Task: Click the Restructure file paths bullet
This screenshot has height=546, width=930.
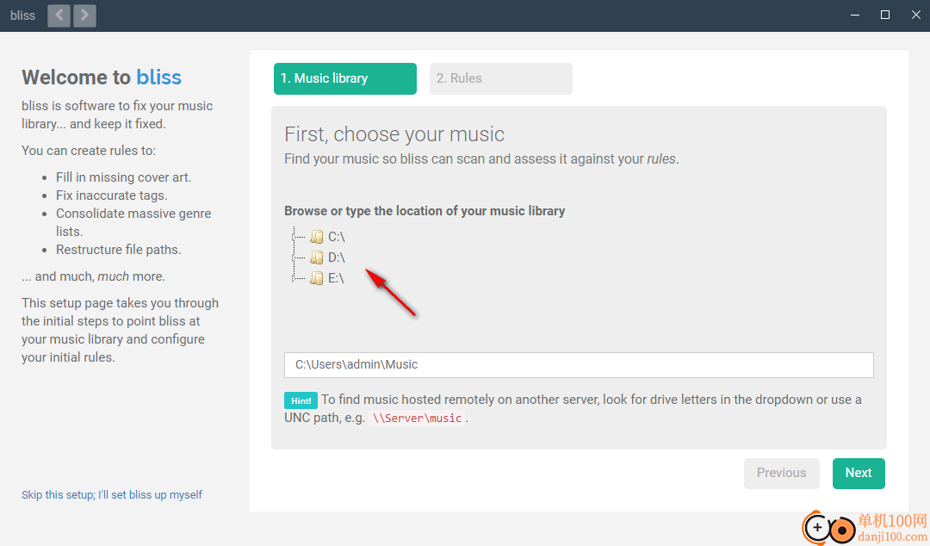Action: 119,250
